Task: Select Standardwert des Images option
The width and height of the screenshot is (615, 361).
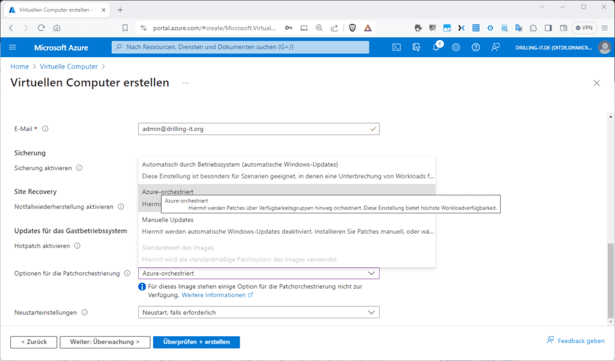Action: (x=286, y=253)
